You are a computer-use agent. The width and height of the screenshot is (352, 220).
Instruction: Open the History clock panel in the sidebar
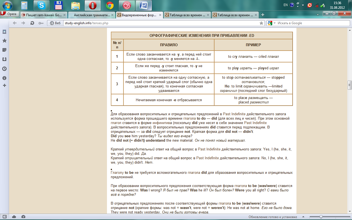click(x=4, y=69)
